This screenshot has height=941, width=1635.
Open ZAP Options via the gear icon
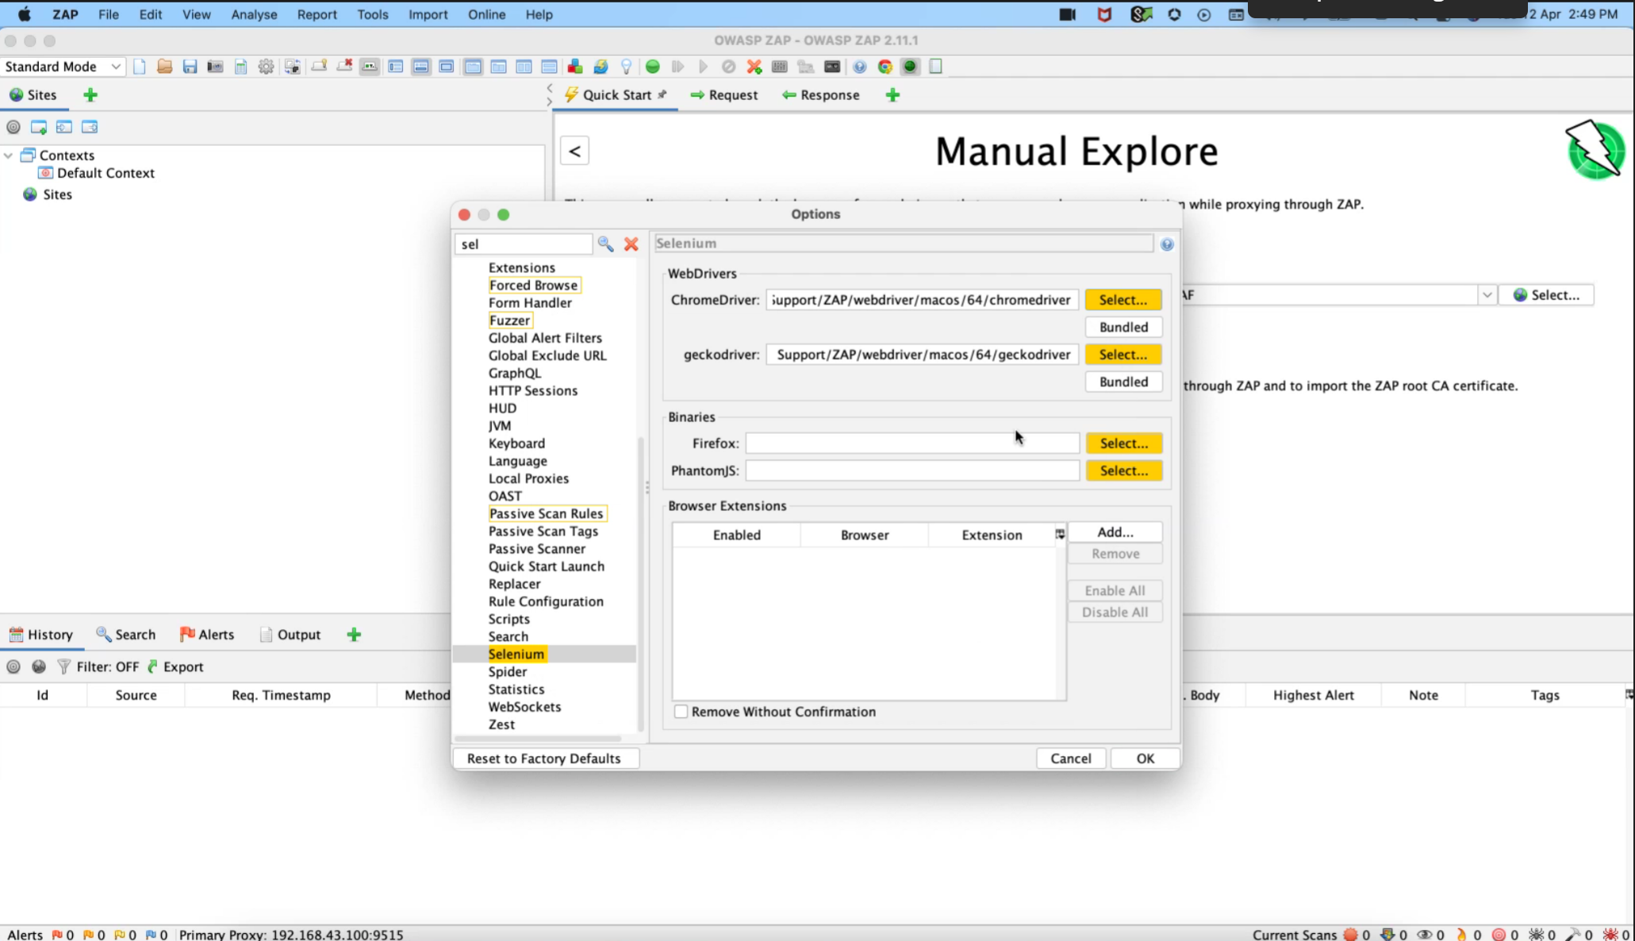[267, 67]
